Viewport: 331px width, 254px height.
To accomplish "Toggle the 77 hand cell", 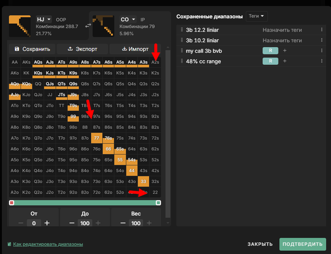I will [96, 138].
